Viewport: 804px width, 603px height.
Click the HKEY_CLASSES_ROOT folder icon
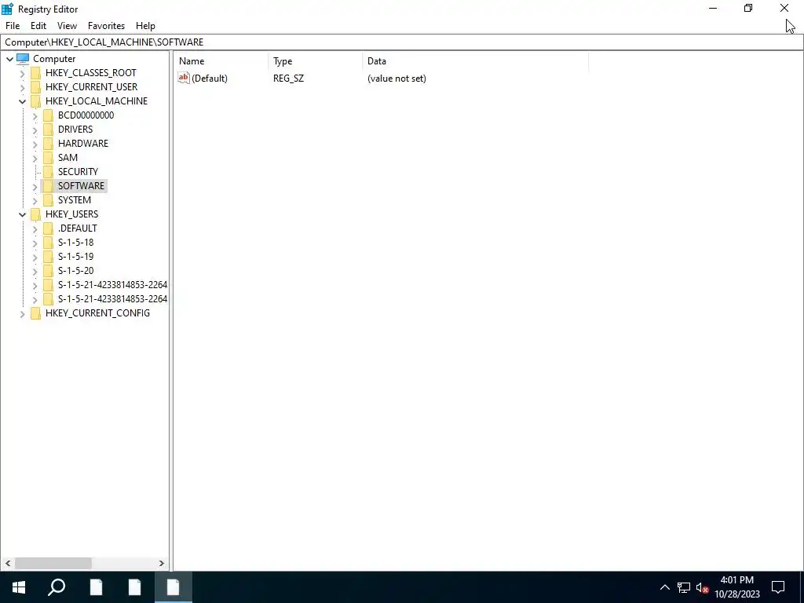pos(35,73)
